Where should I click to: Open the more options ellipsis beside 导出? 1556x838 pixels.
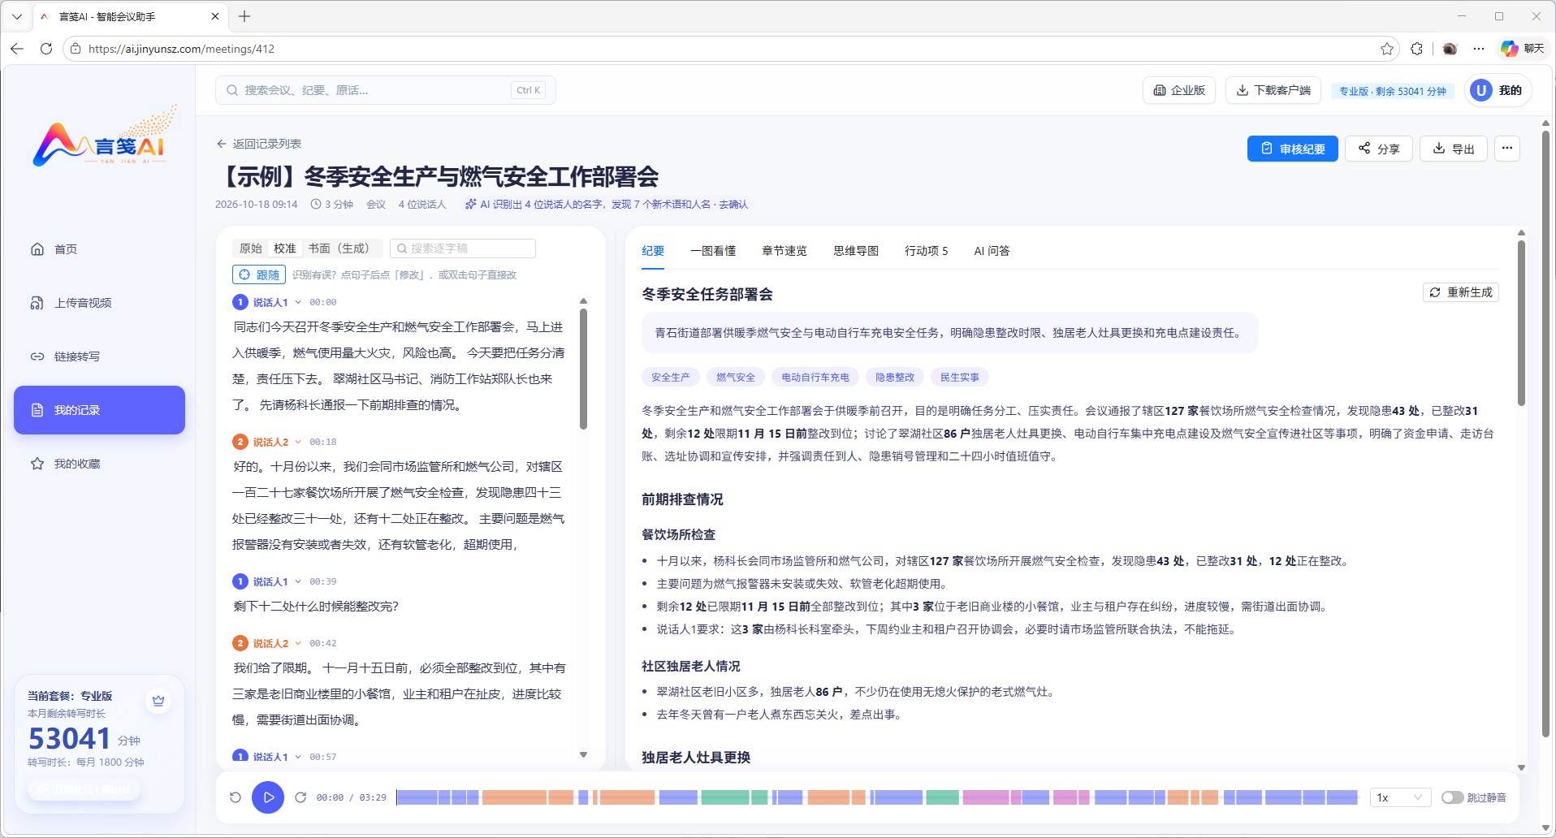(x=1507, y=149)
